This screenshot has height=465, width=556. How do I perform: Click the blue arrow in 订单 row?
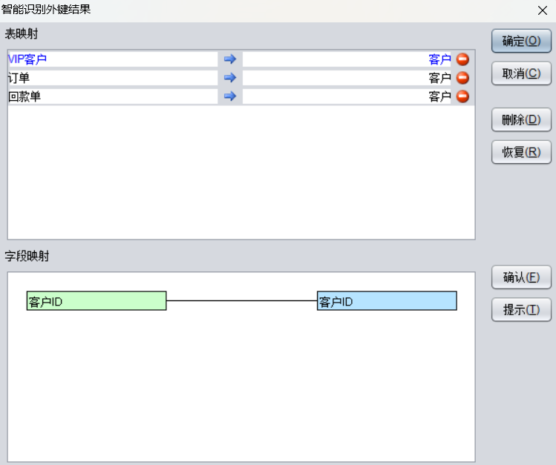point(229,78)
